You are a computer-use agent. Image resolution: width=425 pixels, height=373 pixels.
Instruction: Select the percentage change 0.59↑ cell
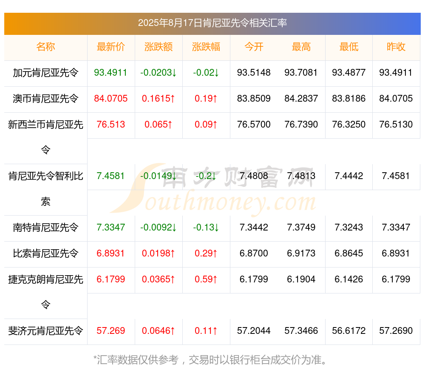[206, 279]
